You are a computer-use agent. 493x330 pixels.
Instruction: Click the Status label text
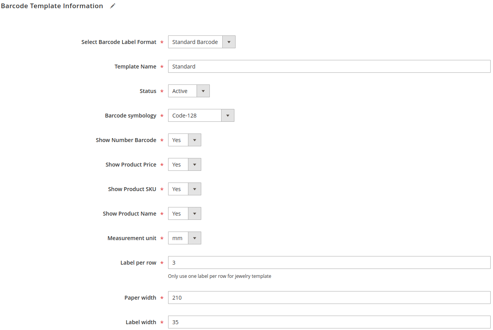coord(148,91)
